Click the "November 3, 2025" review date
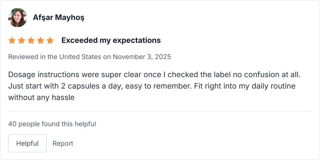 coord(142,57)
